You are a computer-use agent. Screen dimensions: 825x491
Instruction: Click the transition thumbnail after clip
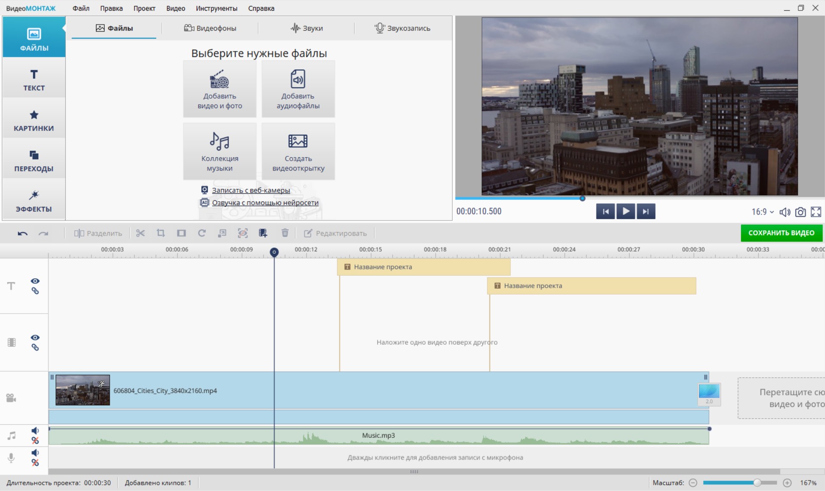point(709,394)
